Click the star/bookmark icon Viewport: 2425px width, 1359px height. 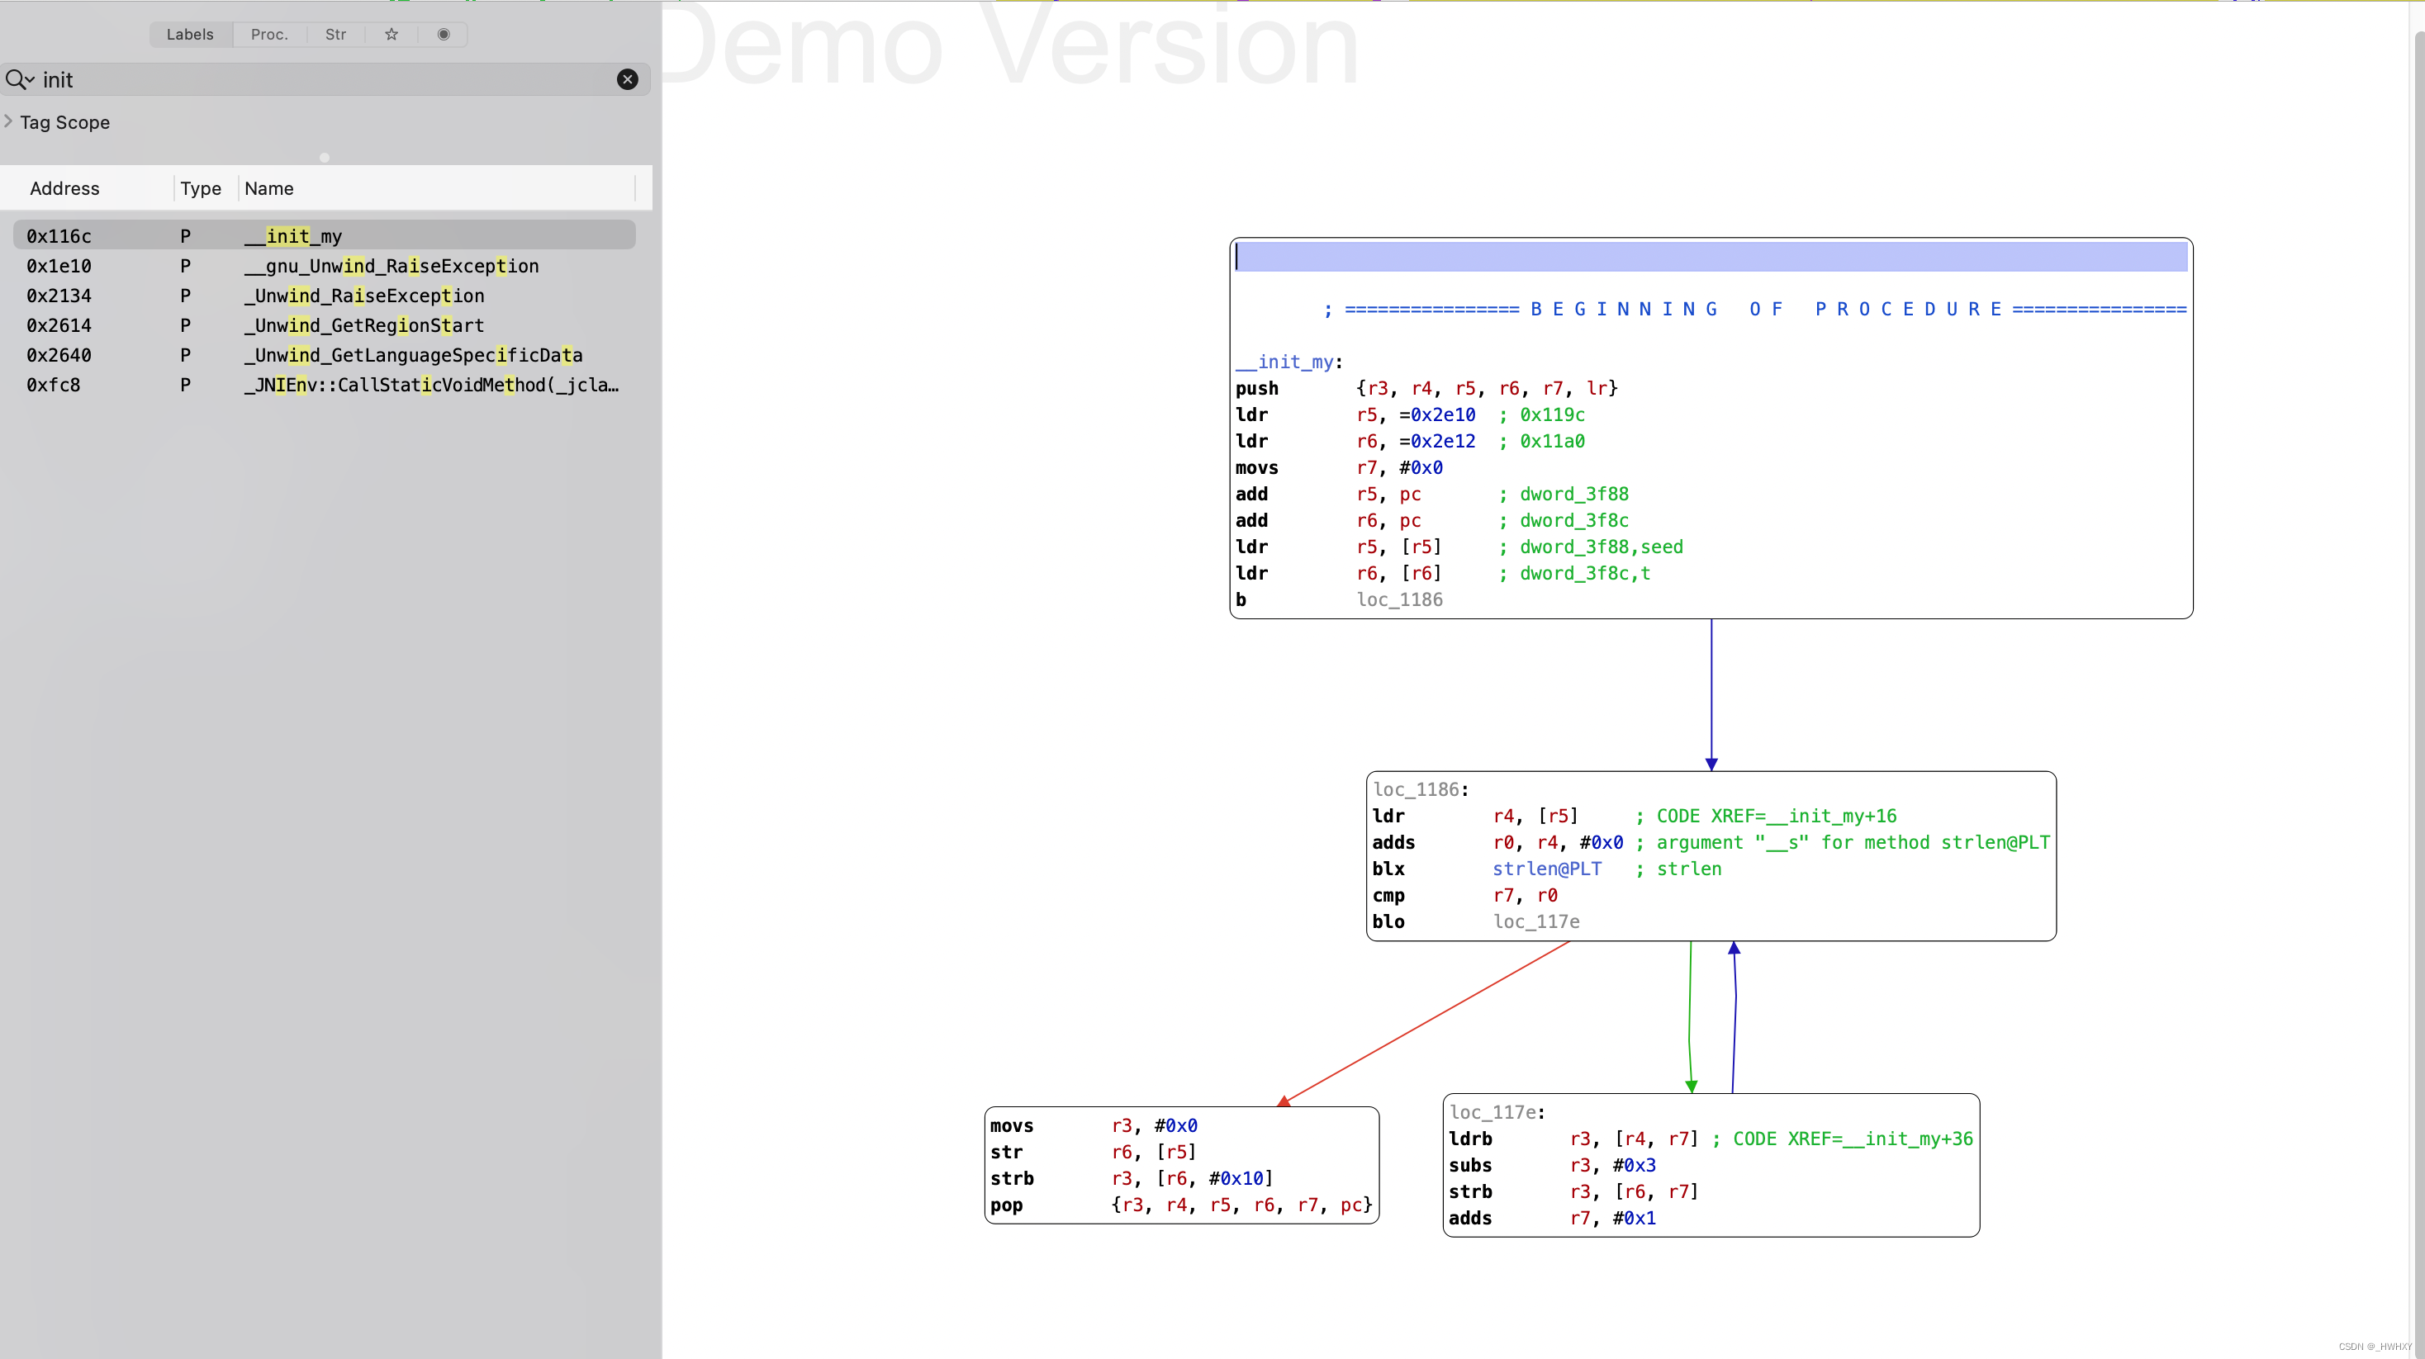click(392, 33)
